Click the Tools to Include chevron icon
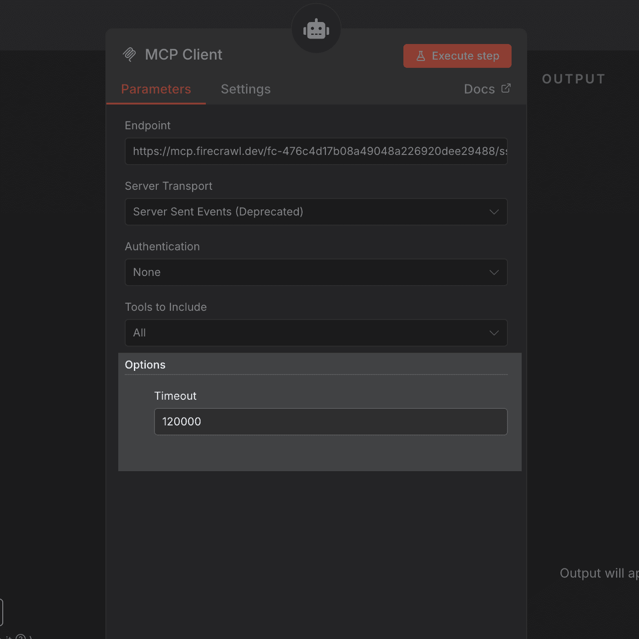 (494, 333)
